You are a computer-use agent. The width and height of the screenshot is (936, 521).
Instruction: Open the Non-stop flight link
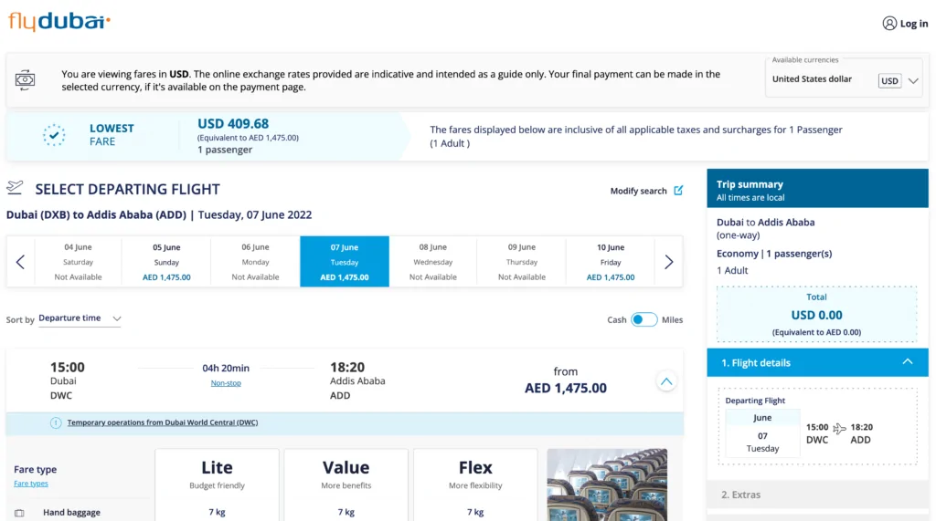226,383
